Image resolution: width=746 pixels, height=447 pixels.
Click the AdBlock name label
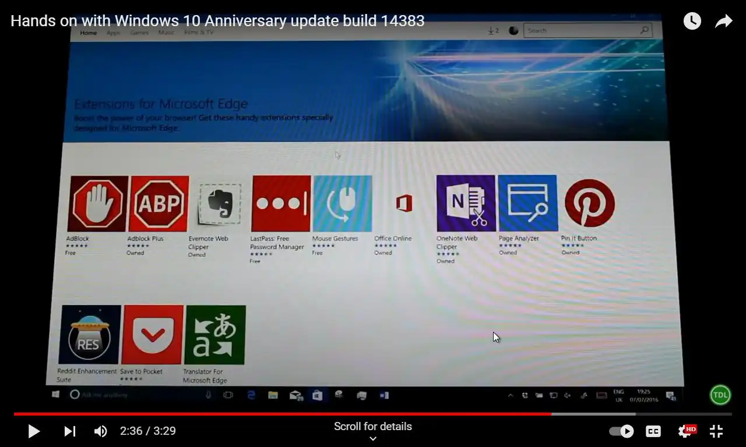[78, 239]
